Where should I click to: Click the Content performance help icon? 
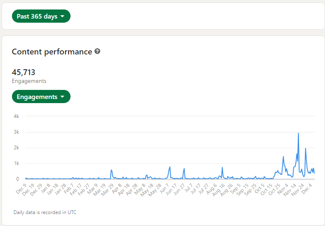(x=97, y=51)
